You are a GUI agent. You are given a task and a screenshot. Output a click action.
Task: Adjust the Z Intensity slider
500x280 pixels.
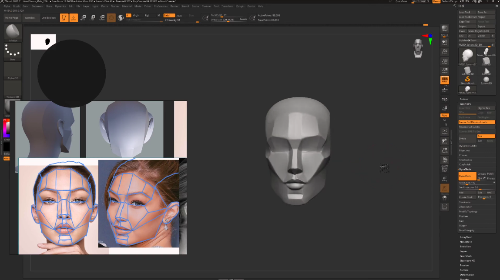(182, 20)
